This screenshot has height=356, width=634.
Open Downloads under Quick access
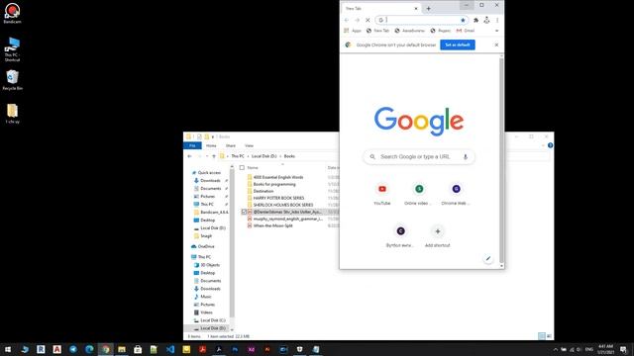[210, 181]
